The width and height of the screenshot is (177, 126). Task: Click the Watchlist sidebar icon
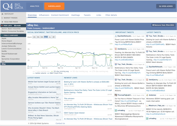2,14
